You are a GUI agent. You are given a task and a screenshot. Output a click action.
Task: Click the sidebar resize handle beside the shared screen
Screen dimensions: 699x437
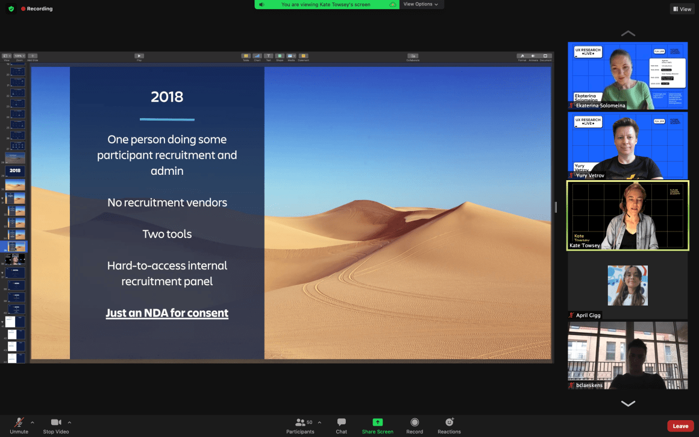pos(556,207)
